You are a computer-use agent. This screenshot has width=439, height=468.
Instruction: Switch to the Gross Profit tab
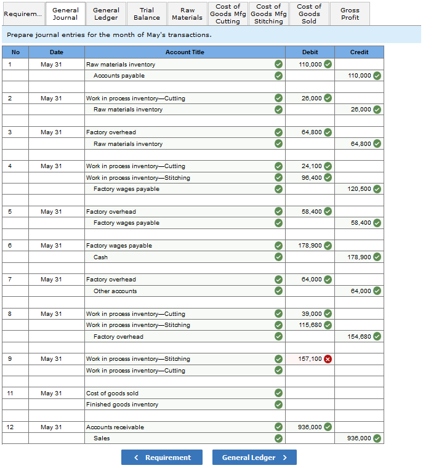pyautogui.click(x=350, y=14)
